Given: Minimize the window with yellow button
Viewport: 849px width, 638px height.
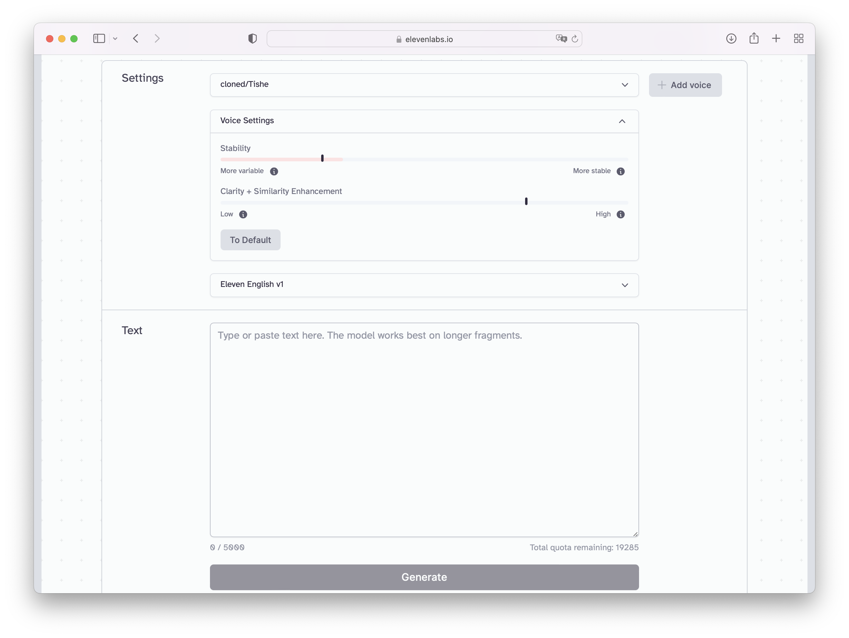Looking at the screenshot, I should click(62, 39).
